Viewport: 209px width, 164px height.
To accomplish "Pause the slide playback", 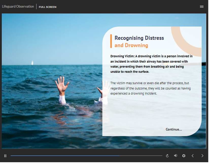I will point(5,156).
